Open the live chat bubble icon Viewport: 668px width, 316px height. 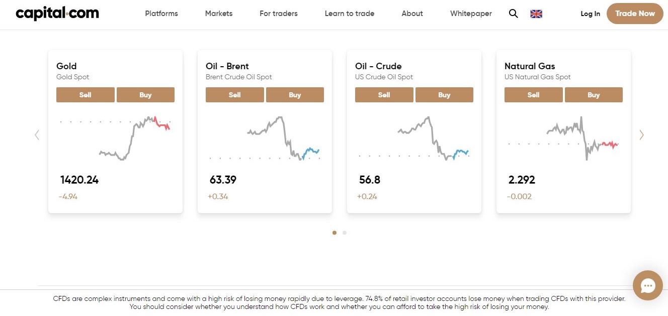click(648, 285)
